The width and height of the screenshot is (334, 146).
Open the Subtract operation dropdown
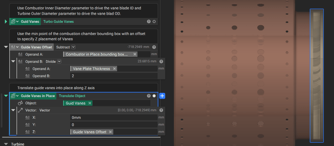(x=73, y=47)
